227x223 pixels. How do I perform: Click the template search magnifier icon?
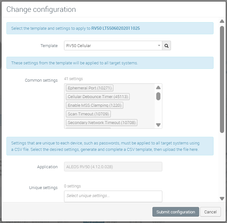coord(166,45)
